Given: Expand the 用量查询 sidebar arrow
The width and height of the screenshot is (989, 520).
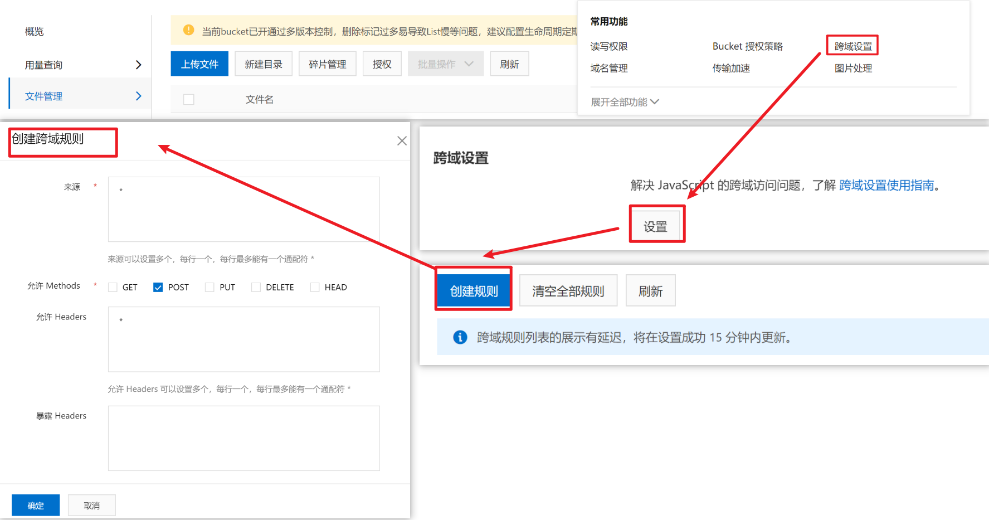Looking at the screenshot, I should point(139,65).
